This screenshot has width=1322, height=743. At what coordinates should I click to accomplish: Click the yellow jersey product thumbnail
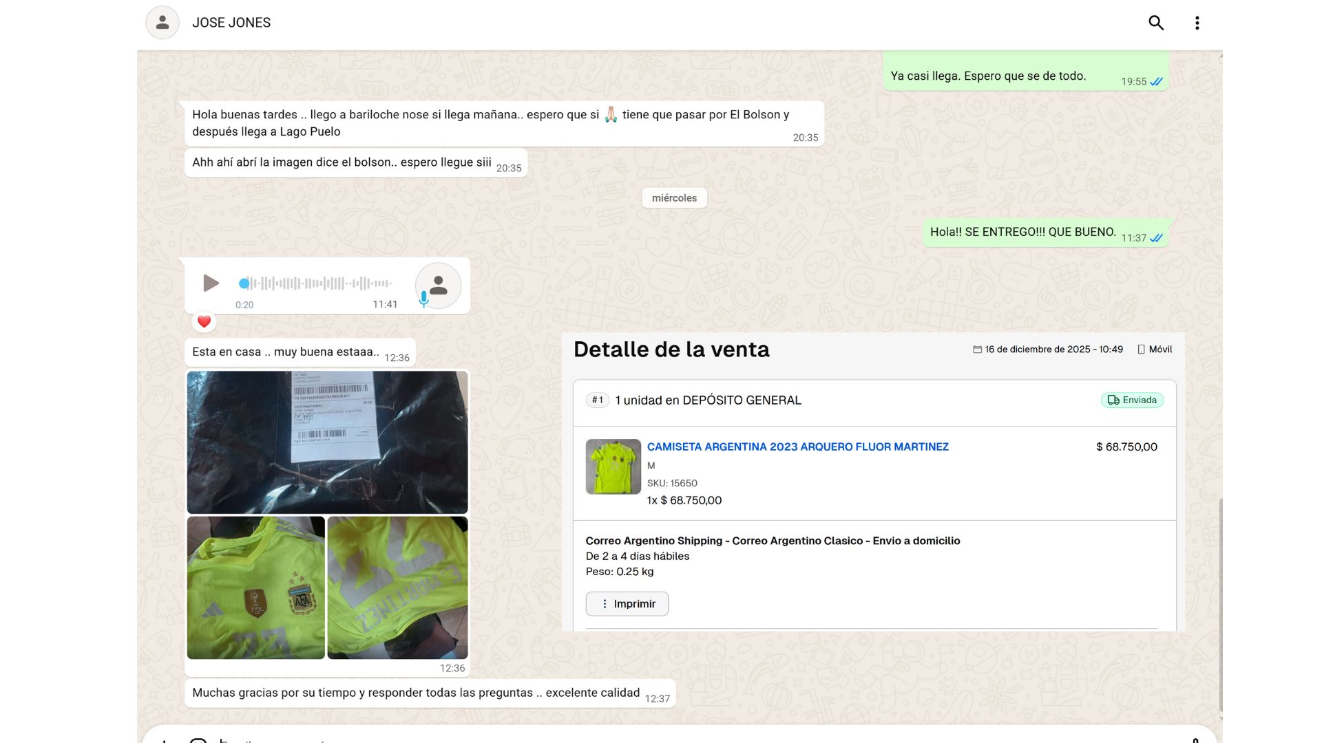[x=613, y=466]
